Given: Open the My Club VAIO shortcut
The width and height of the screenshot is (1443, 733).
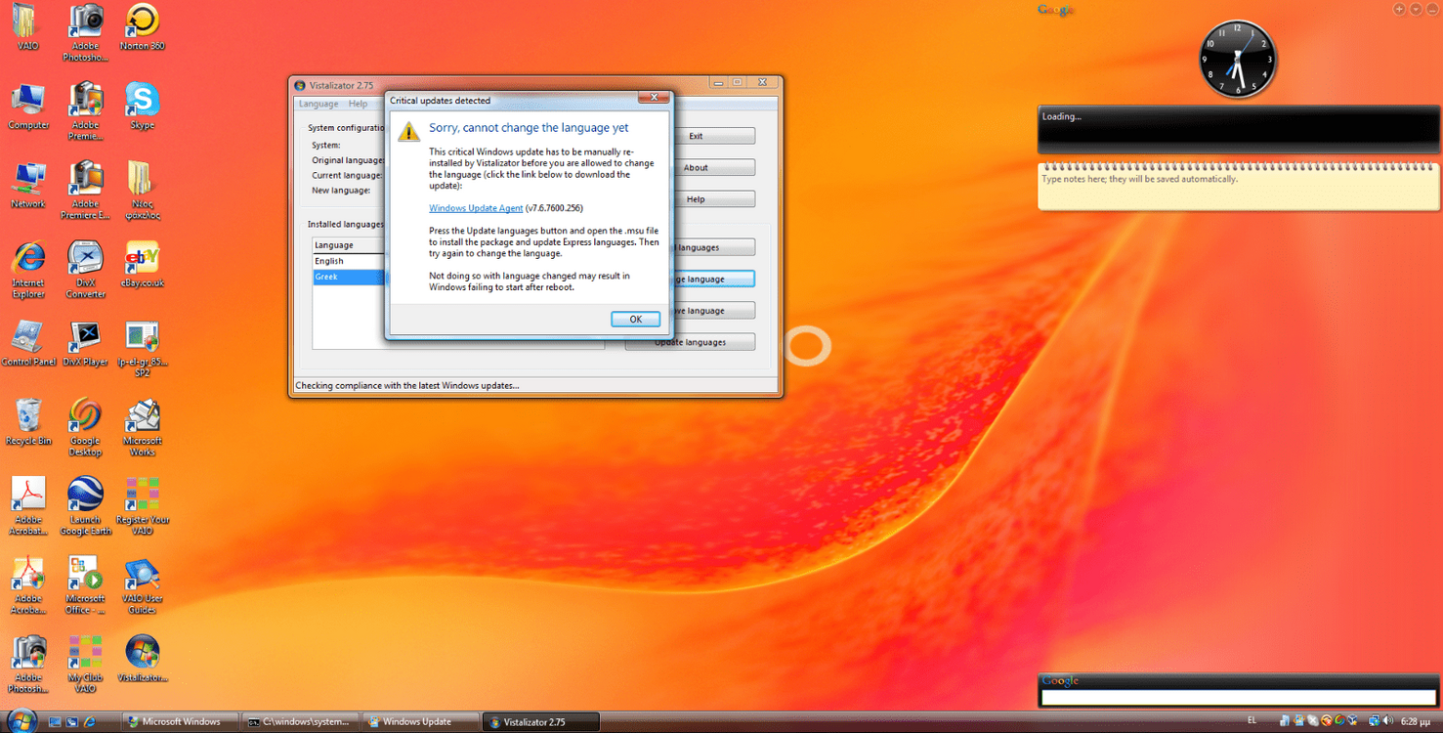Looking at the screenshot, I should (x=85, y=666).
